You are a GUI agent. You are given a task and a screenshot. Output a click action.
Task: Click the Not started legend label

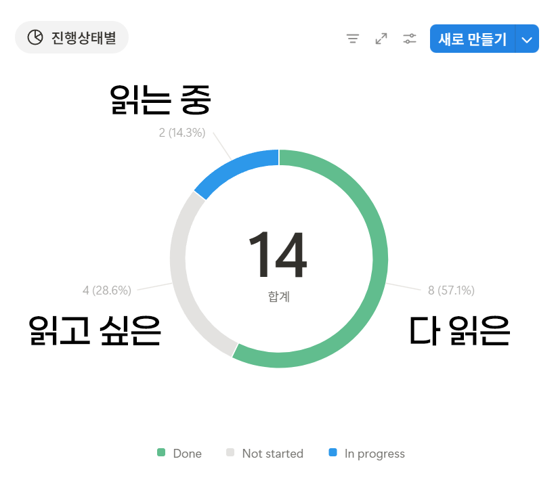tap(273, 454)
